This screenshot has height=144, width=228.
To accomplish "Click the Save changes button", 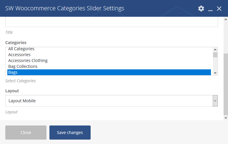I will pos(70,133).
